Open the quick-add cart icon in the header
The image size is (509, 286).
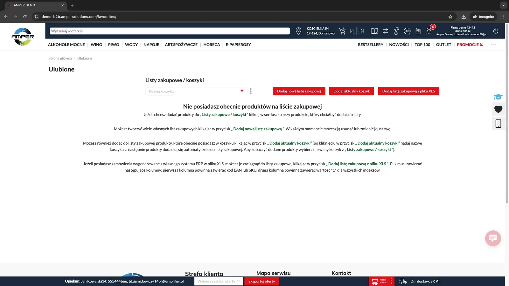342,31
